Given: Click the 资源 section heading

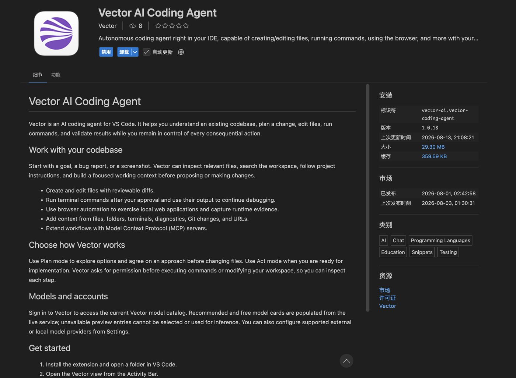Looking at the screenshot, I should (x=386, y=276).
